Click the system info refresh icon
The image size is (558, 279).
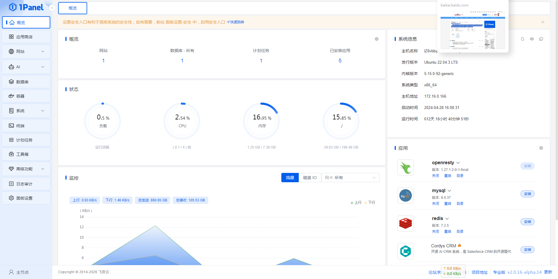[x=522, y=39]
